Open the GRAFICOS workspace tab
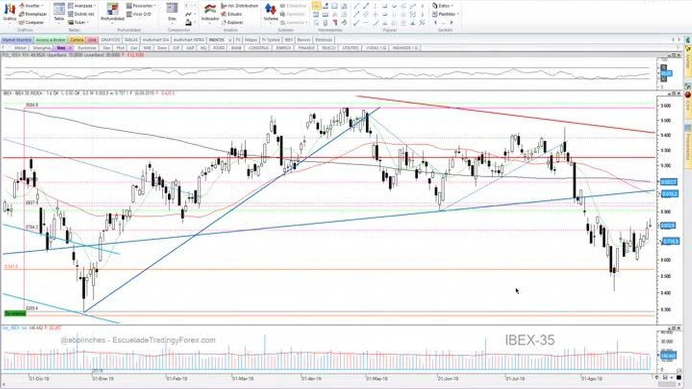Screen dimensions: 692x389 coord(111,39)
